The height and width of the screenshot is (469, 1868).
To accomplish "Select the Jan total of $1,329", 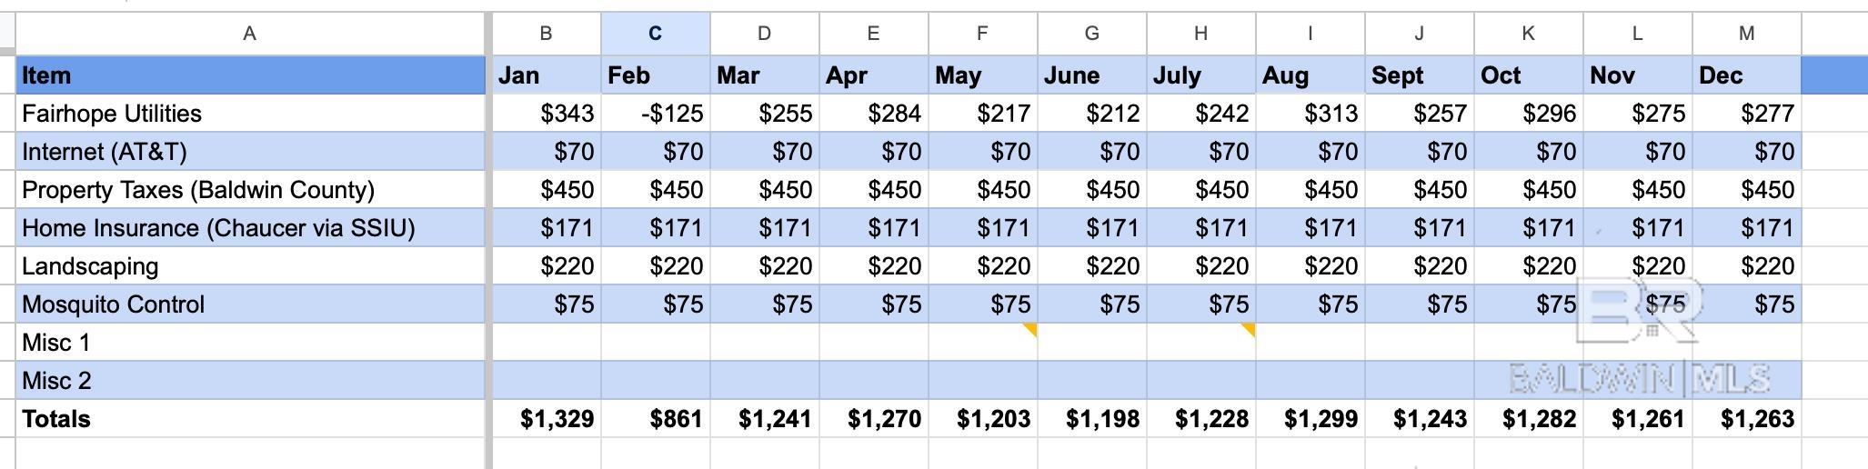I will pos(547,419).
